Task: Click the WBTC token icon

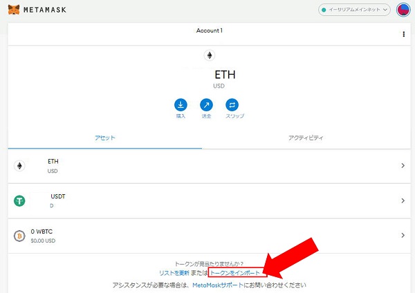Action: (19, 236)
